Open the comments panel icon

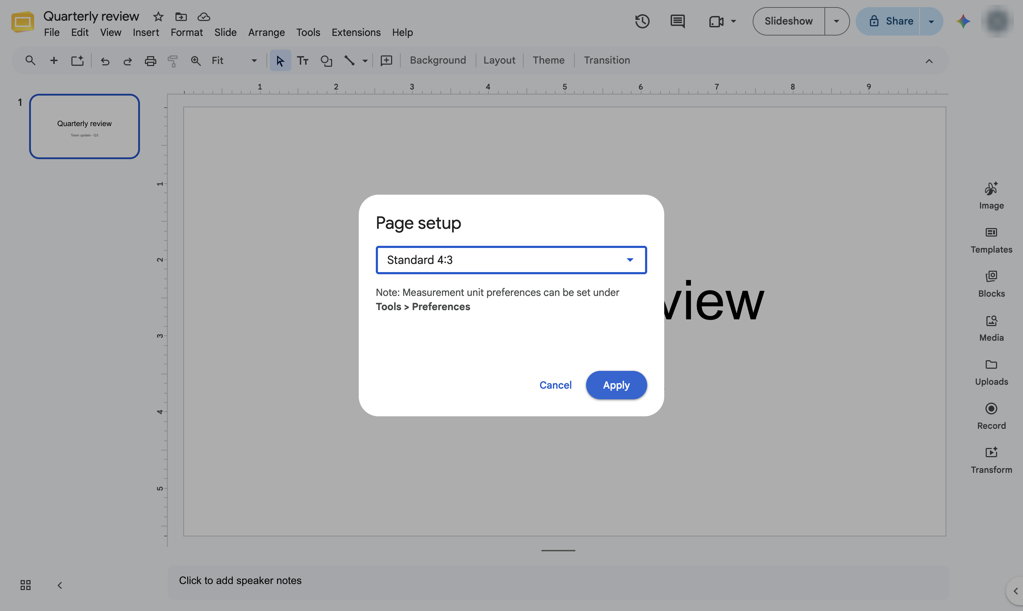click(678, 21)
